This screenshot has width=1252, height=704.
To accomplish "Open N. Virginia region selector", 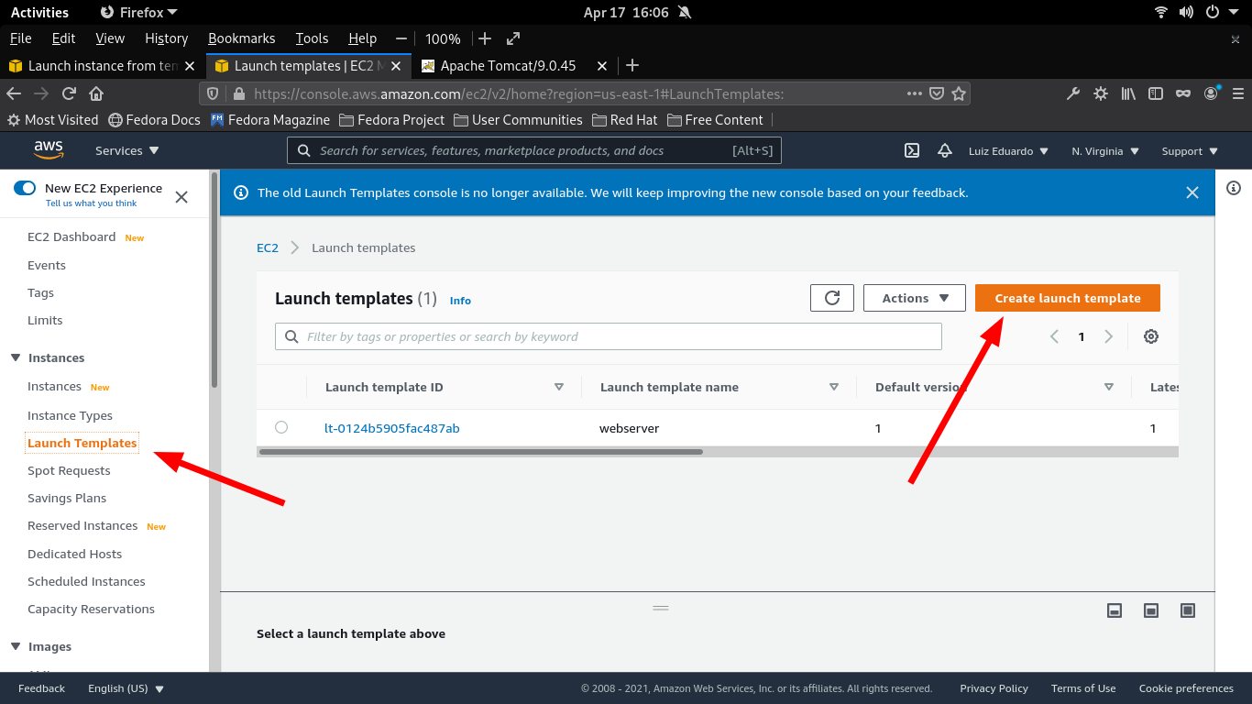I will pyautogui.click(x=1105, y=150).
